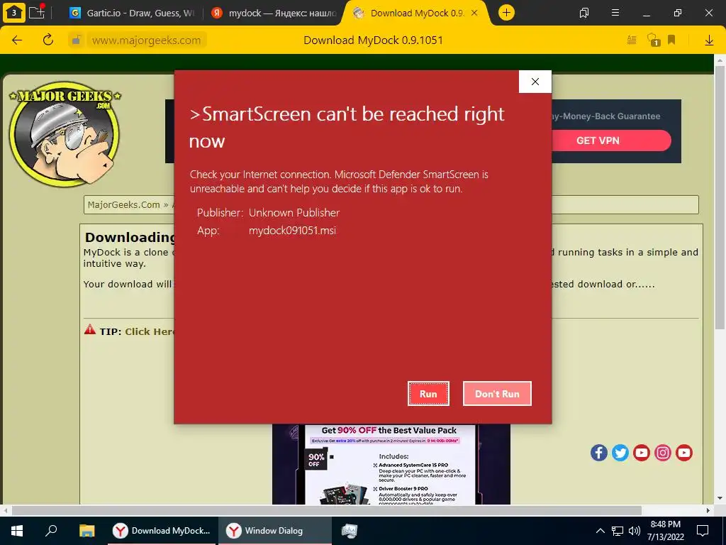Go back with the arrow button
This screenshot has width=726, height=545.
pyautogui.click(x=17, y=40)
